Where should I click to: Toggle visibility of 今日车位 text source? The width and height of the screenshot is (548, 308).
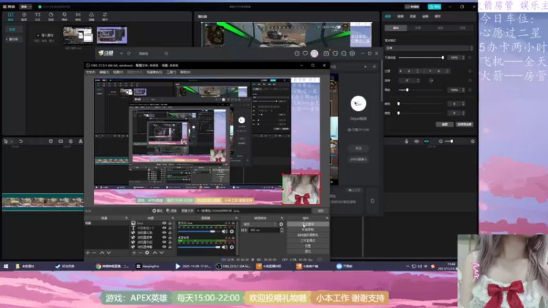click(164, 228)
